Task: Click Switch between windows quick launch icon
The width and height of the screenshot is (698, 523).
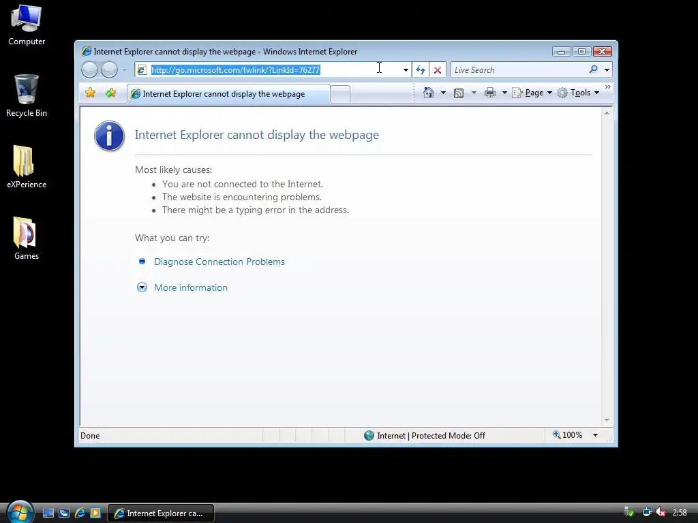Action: tap(63, 513)
